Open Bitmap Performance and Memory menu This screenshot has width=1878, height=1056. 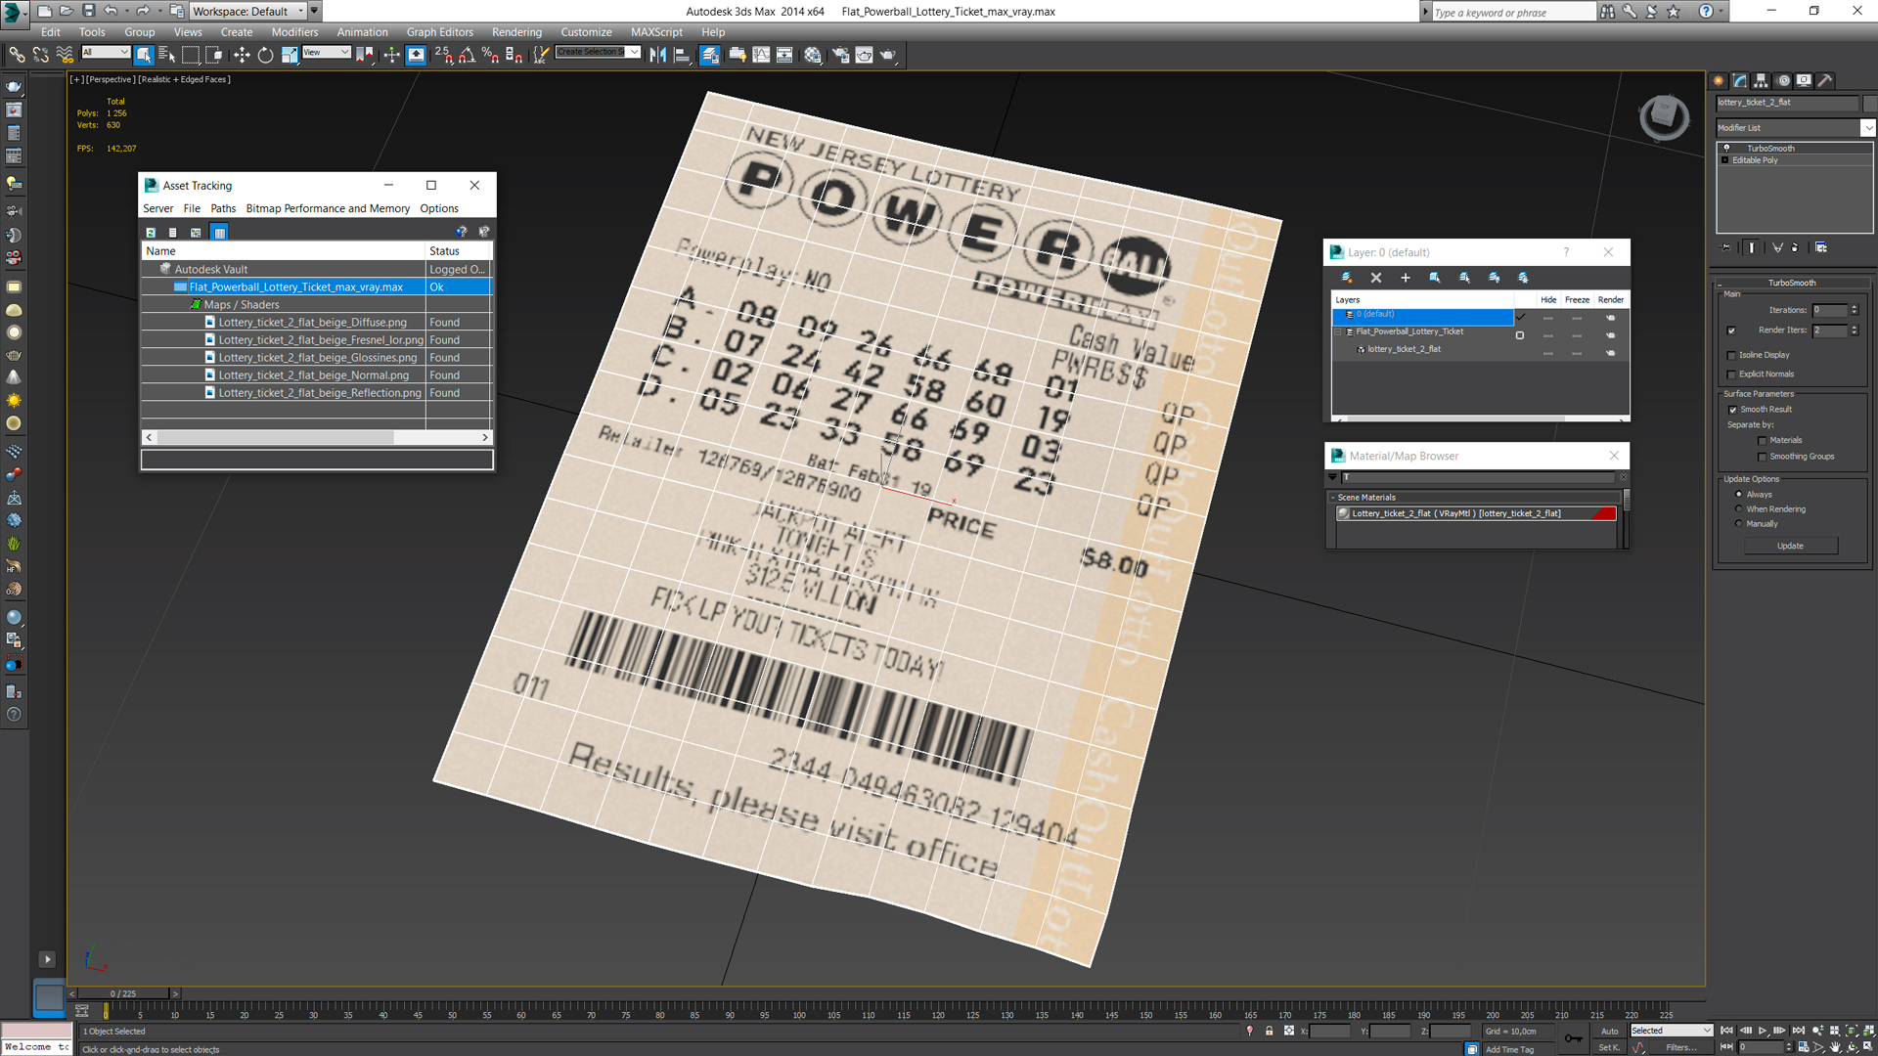click(x=328, y=208)
